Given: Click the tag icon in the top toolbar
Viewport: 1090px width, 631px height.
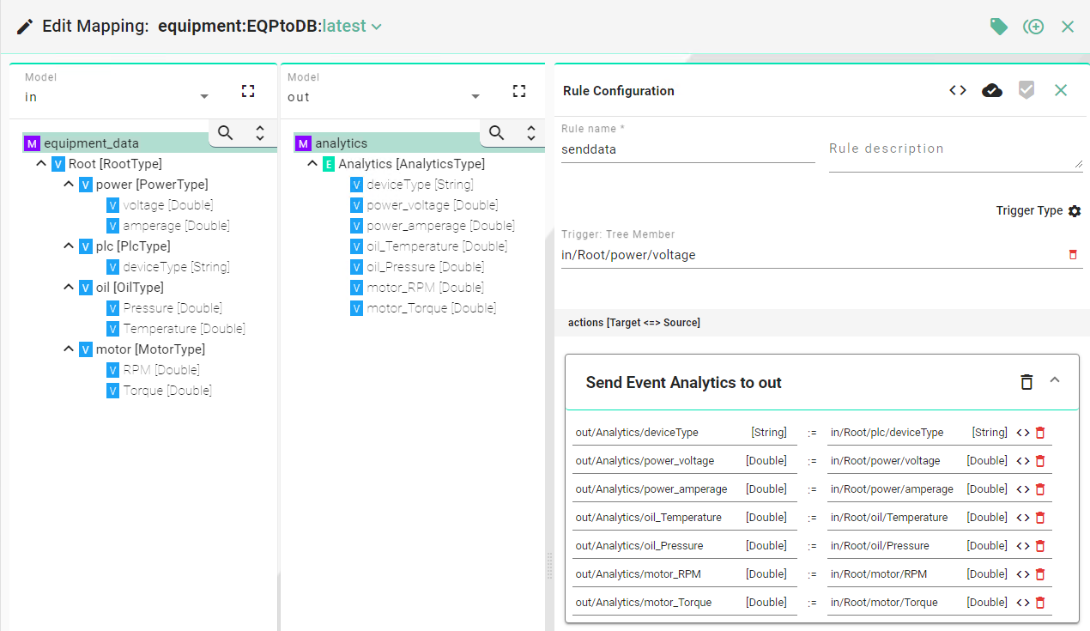Looking at the screenshot, I should (x=998, y=27).
